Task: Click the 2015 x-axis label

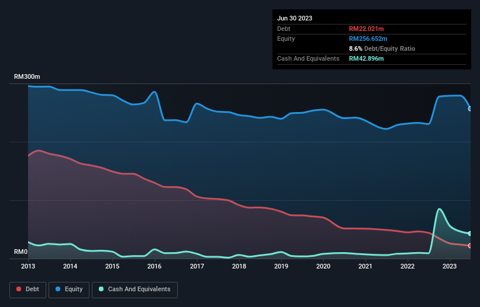Action: (x=112, y=266)
